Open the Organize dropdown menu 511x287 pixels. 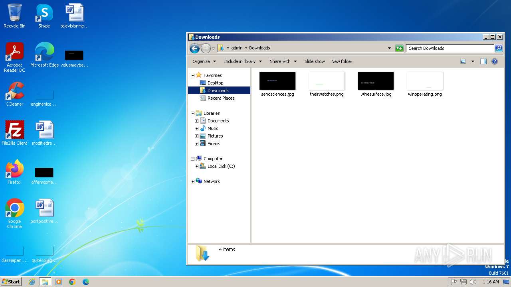[x=204, y=61]
